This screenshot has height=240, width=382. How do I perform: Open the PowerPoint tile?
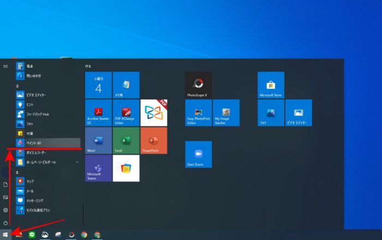click(x=154, y=141)
